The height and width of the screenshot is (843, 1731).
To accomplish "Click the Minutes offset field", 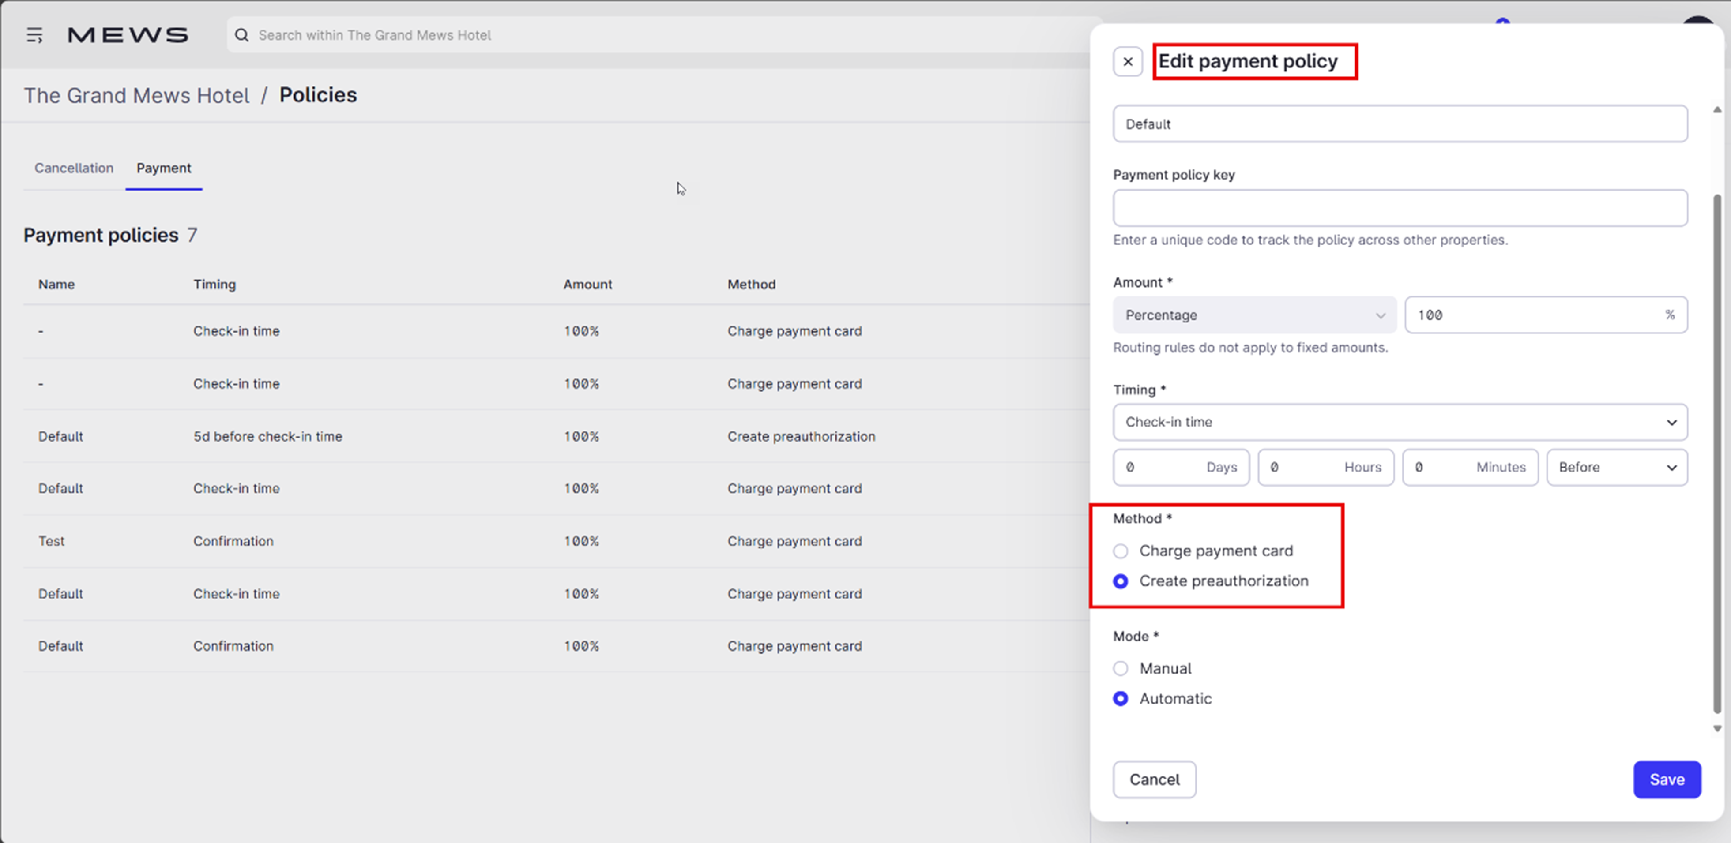I will [x=1470, y=468].
